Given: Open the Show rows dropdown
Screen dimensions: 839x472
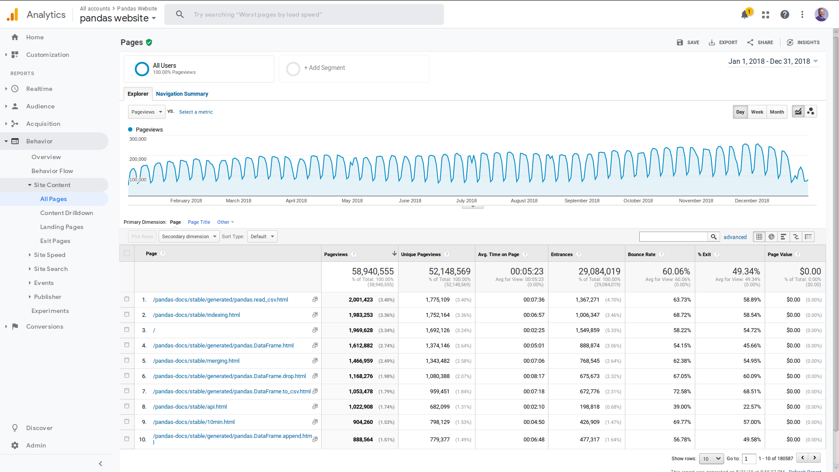Looking at the screenshot, I should coord(712,458).
